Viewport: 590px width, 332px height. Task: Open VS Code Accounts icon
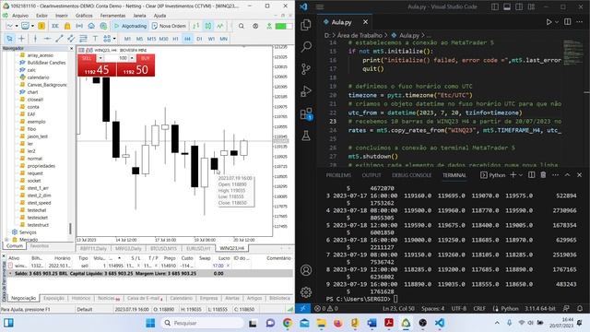click(x=306, y=270)
